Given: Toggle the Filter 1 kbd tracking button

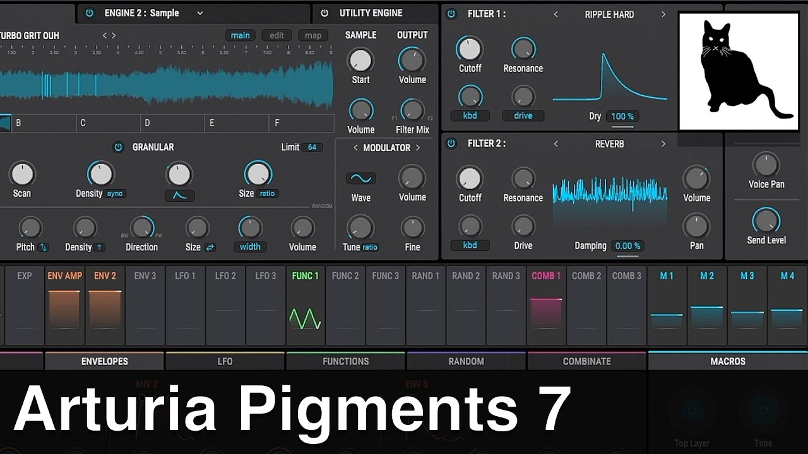Looking at the screenshot, I should (x=470, y=116).
